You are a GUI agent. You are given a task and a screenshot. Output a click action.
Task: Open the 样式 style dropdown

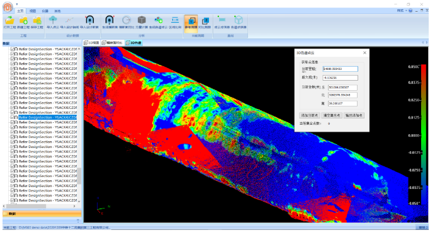(402, 11)
